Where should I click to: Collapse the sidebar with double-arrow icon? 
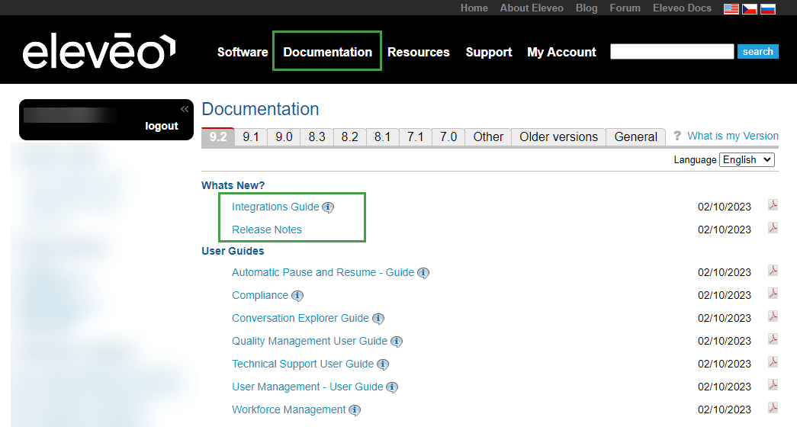click(184, 109)
